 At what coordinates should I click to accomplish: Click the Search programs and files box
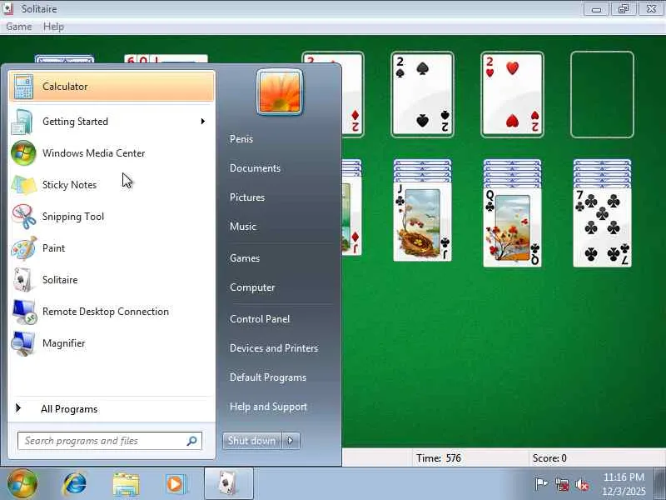click(110, 441)
